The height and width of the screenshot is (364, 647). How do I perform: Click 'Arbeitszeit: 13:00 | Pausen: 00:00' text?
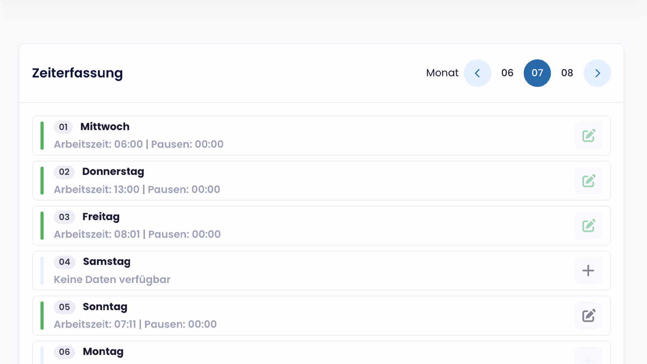(137, 190)
